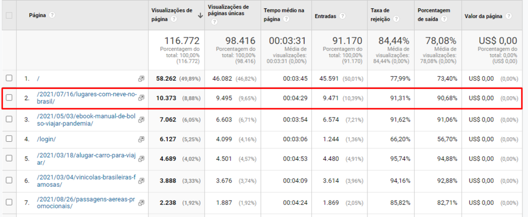Screen dimensions: 528x217
Task: Show help for Visualizações de páginas únicas
Action: click(214, 22)
